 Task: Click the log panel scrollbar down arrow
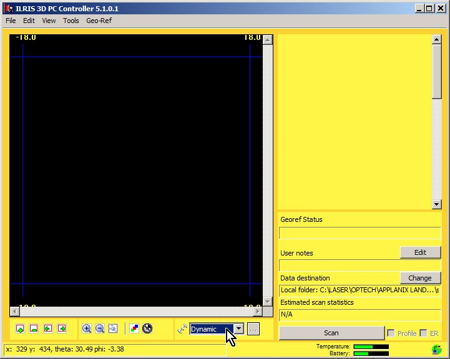click(x=436, y=204)
